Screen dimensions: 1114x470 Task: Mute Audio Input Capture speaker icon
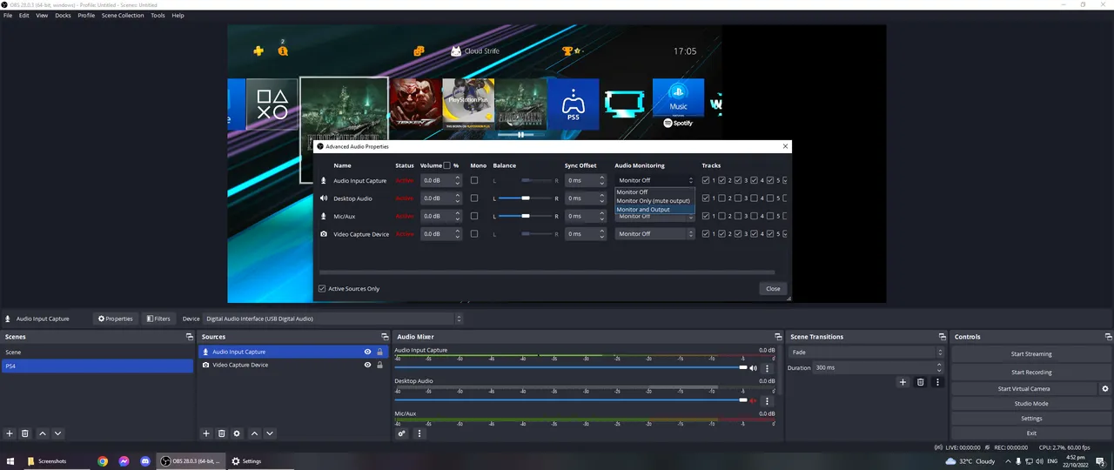(754, 368)
